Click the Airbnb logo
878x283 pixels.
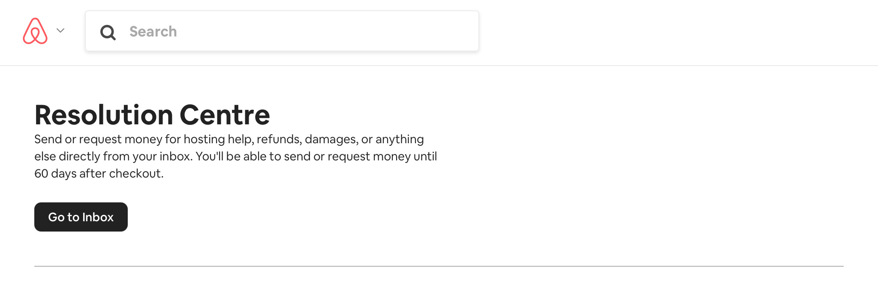35,31
